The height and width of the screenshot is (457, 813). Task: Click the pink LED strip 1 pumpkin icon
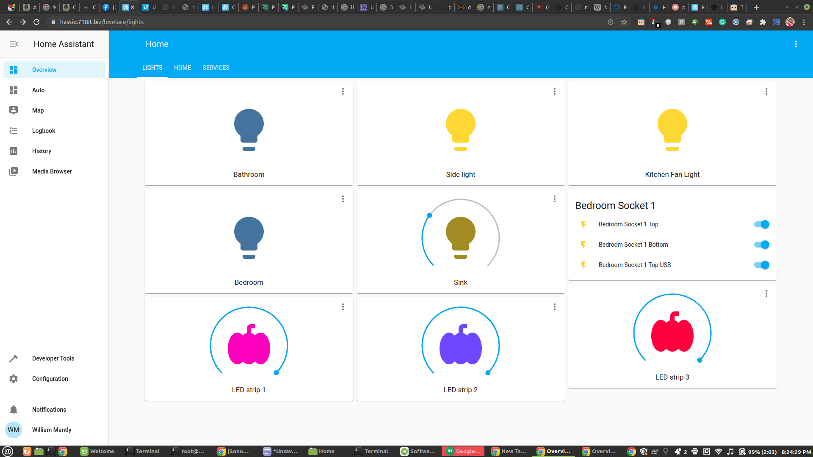[249, 345]
